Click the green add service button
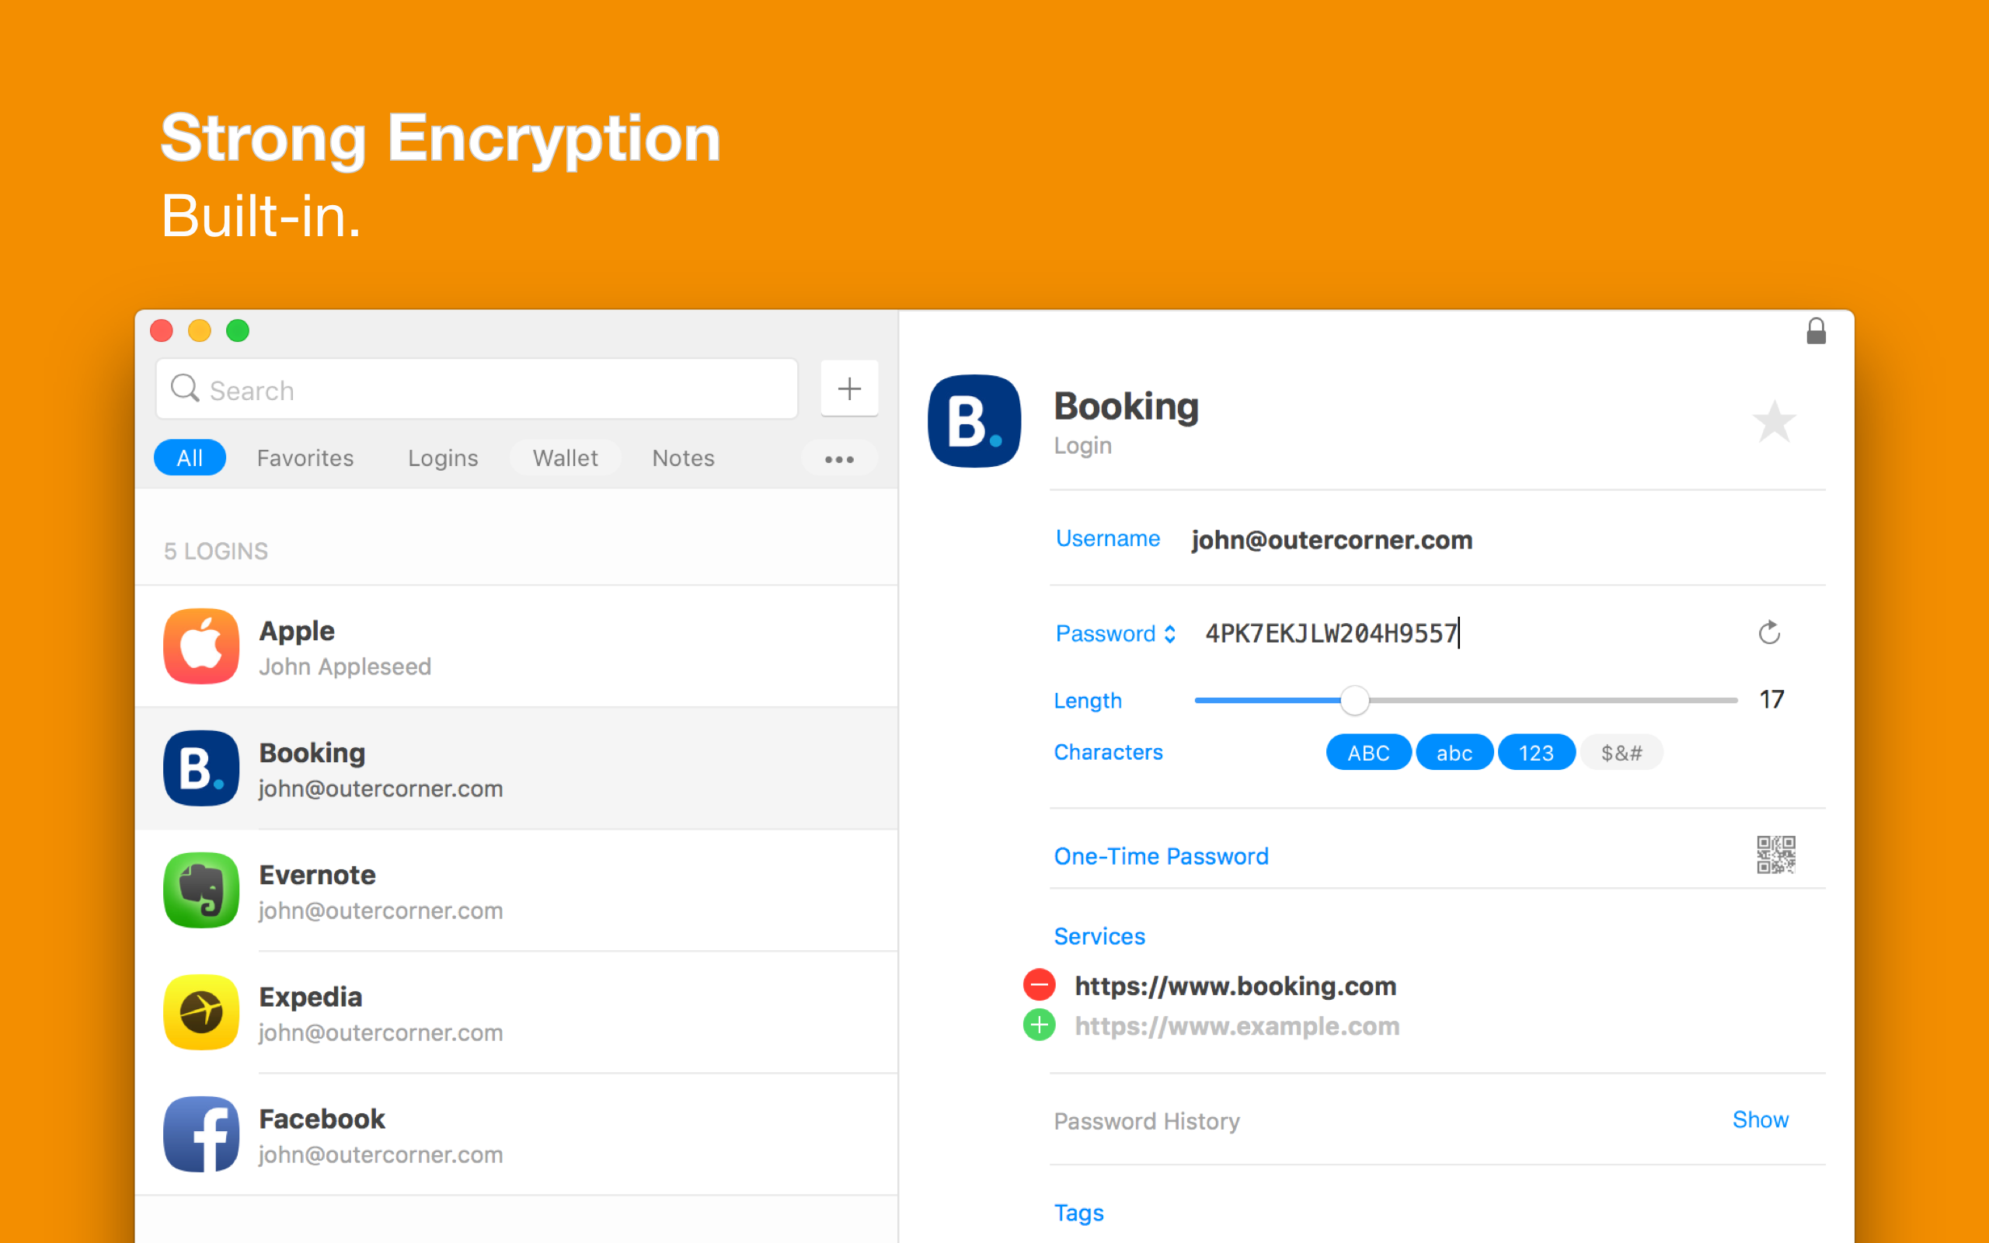1989x1243 pixels. coord(1039,1025)
